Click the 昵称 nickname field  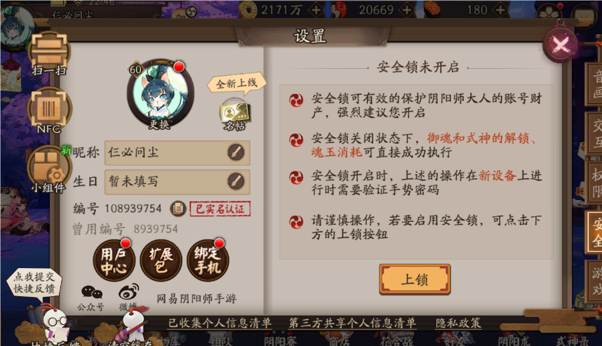click(x=177, y=152)
